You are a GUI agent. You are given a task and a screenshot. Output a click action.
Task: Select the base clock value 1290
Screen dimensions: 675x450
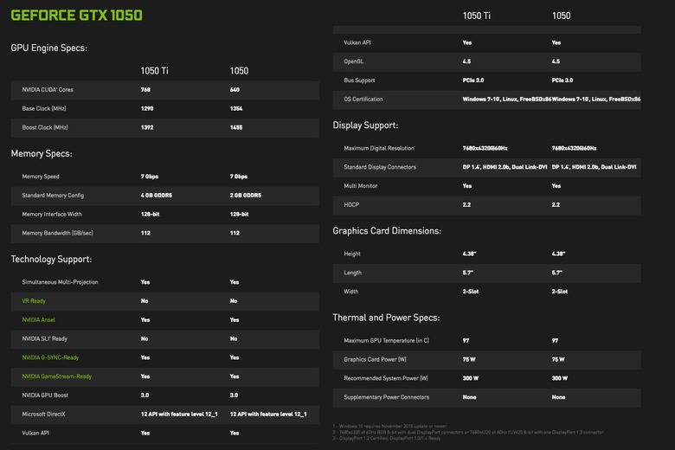147,108
